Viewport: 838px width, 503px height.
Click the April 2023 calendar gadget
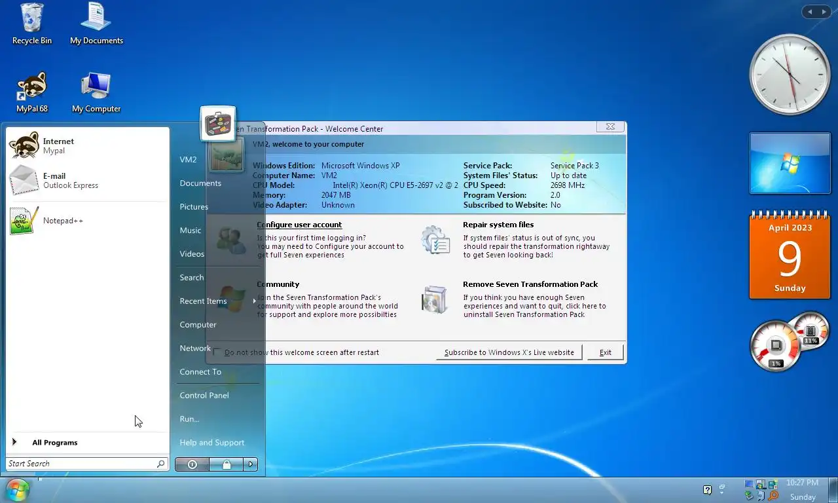point(790,255)
